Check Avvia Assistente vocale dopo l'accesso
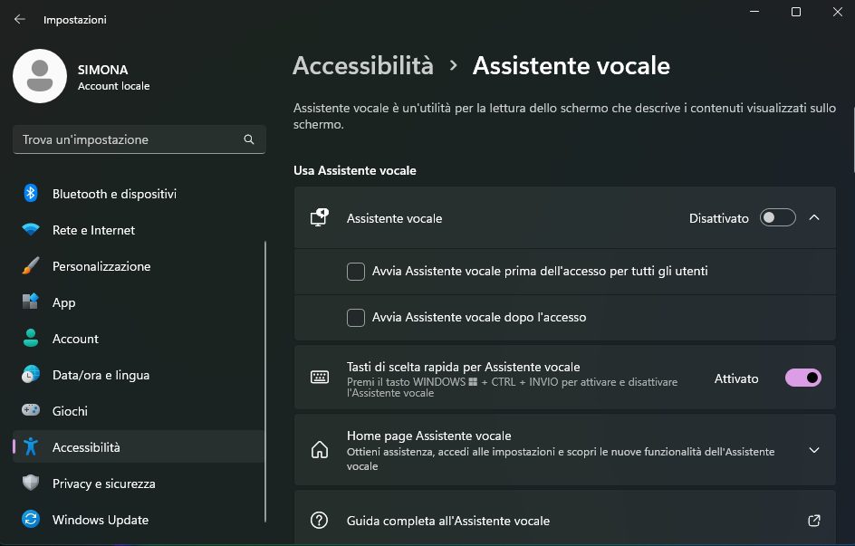Image resolution: width=855 pixels, height=546 pixels. 356,318
